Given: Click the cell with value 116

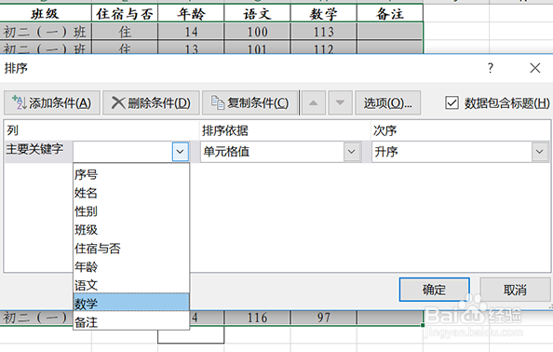Looking at the screenshot, I should [x=257, y=318].
